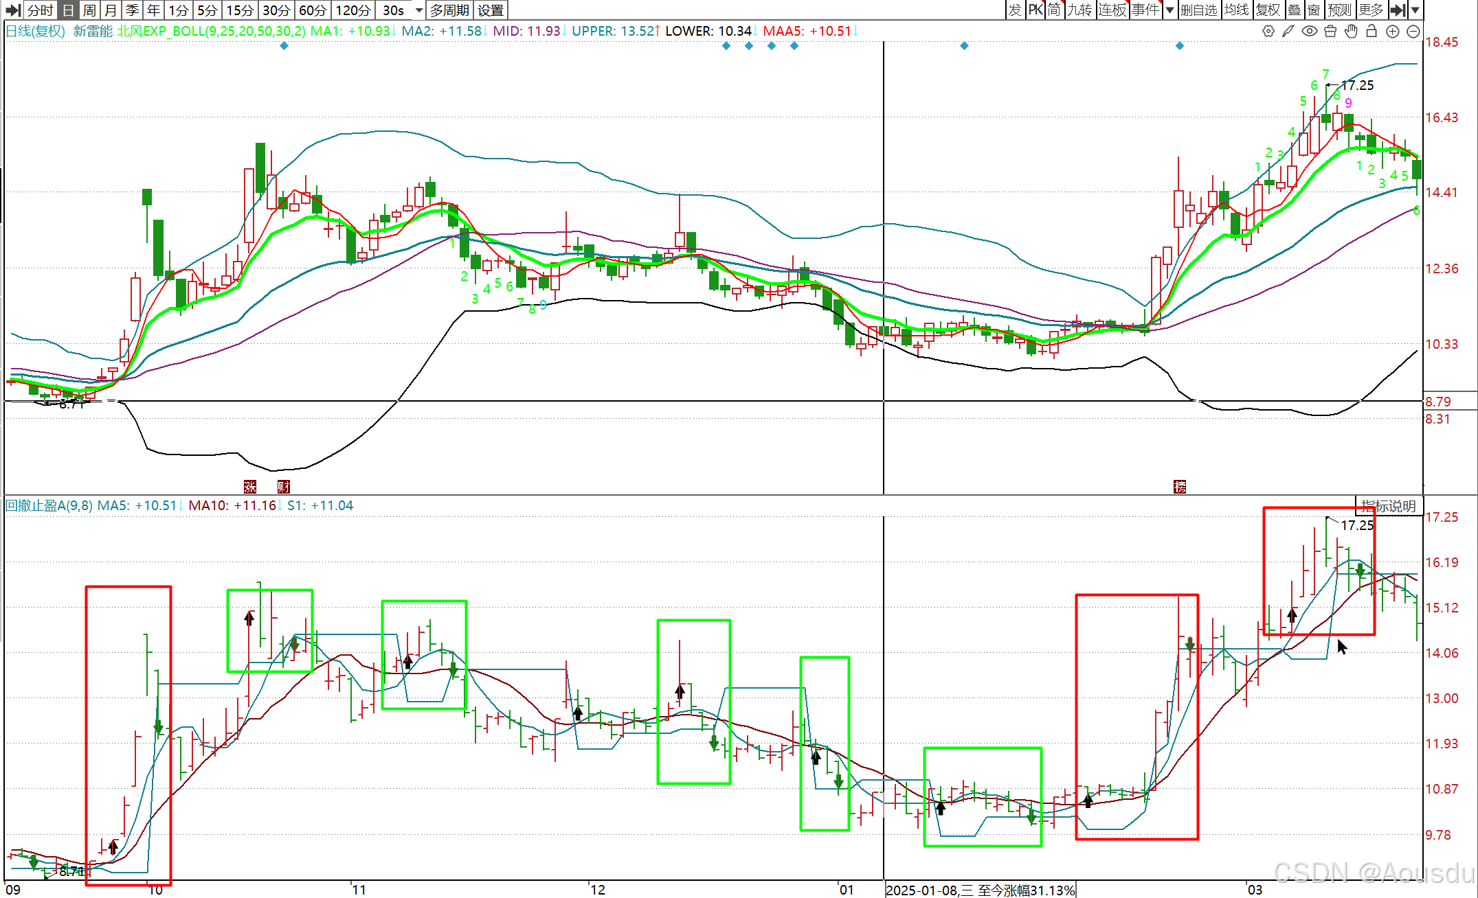Screen dimensions: 1478x898
Task: Click the top-left collapse arrow icon
Action: click(13, 10)
